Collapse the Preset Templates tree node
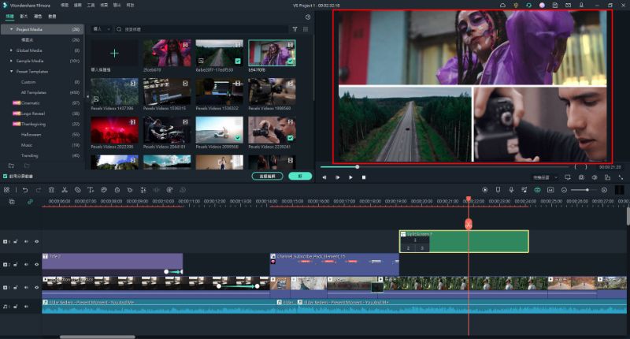Viewport: 630px width, 339px height. [11, 71]
